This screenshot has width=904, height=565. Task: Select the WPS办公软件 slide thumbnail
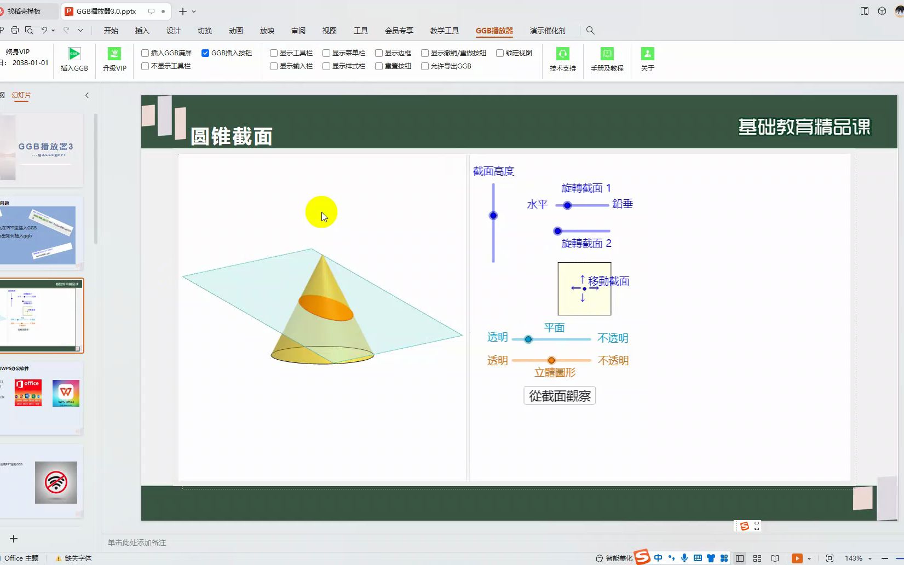(42, 399)
